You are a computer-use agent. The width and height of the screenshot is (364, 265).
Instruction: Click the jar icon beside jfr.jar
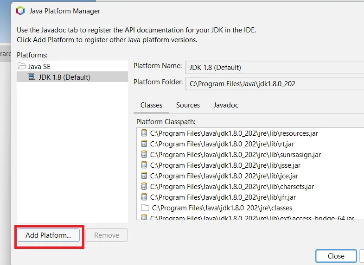[x=144, y=197]
